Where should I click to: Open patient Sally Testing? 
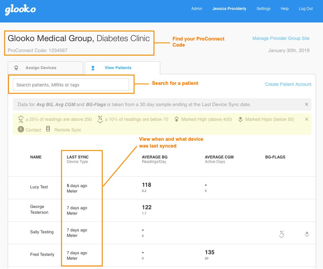point(42,232)
